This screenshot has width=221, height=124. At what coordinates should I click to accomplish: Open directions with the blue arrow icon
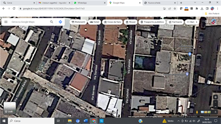click(60, 22)
